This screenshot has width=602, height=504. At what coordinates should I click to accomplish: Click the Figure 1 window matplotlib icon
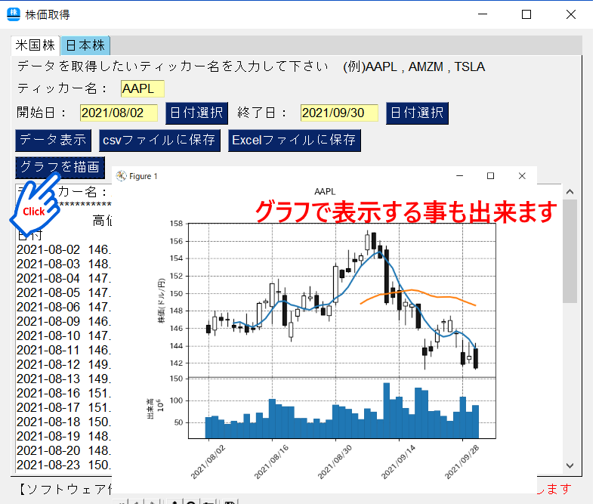[122, 176]
